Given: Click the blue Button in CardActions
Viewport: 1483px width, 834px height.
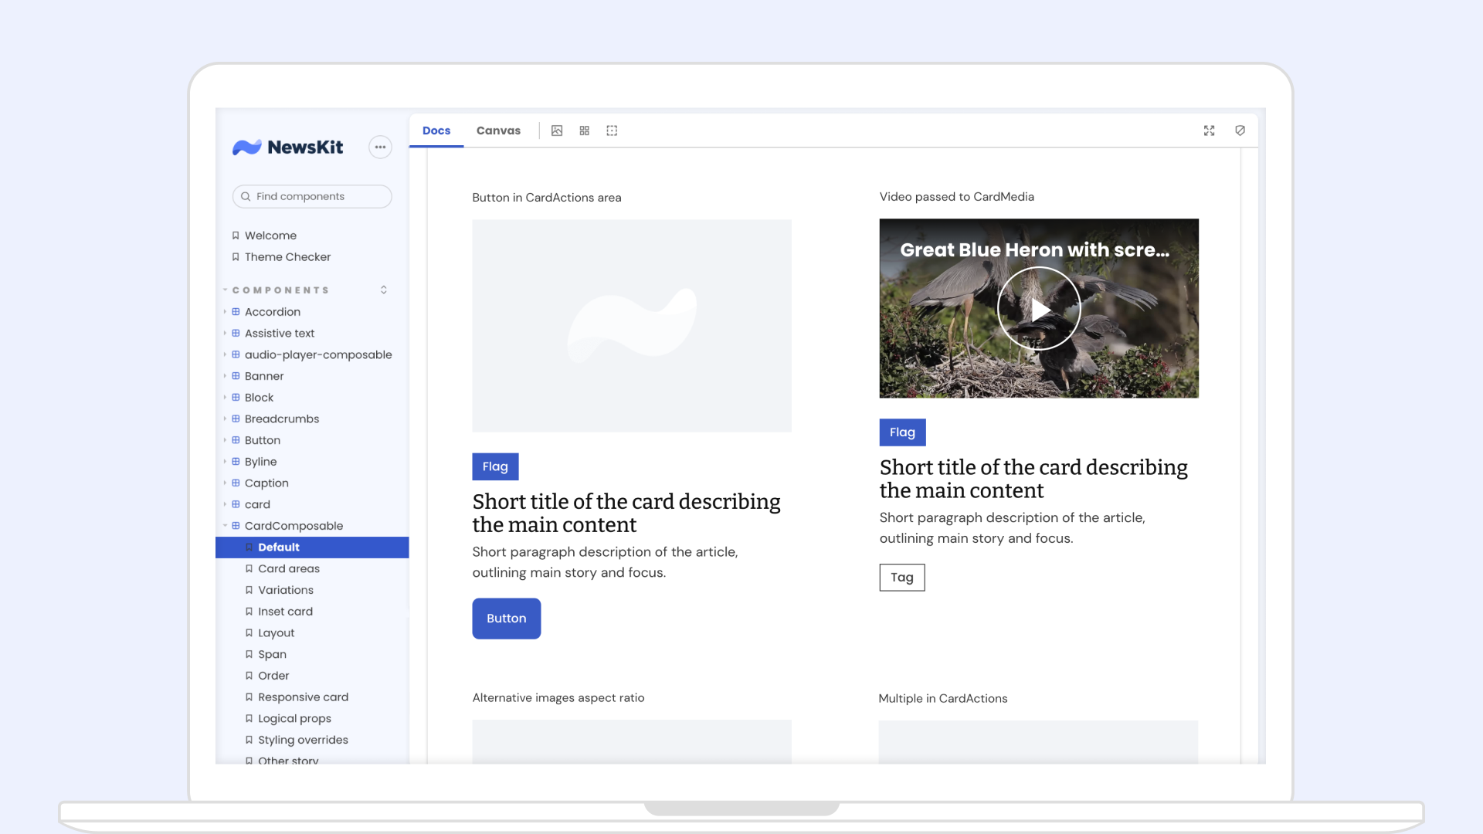Looking at the screenshot, I should click(507, 619).
